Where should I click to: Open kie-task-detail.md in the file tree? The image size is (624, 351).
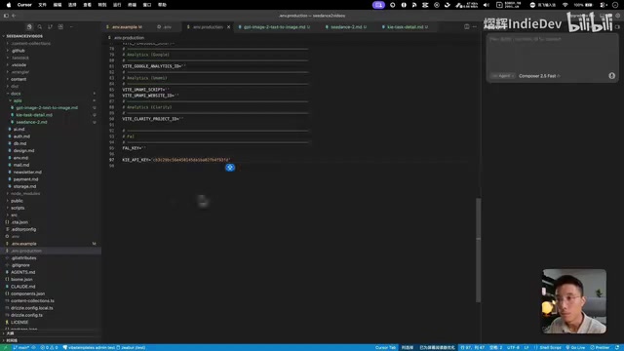coord(34,115)
